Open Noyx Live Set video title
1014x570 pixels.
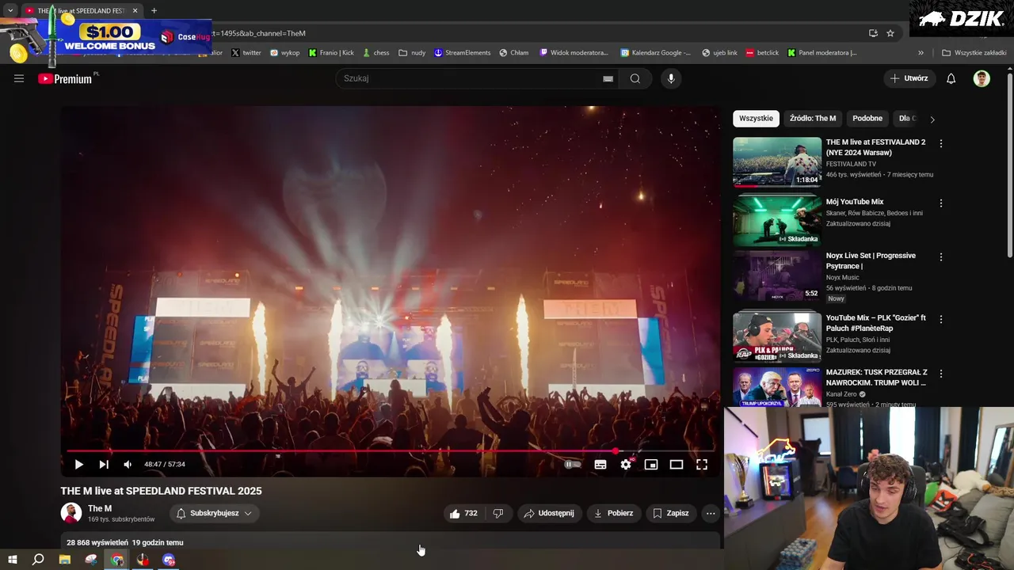(871, 260)
